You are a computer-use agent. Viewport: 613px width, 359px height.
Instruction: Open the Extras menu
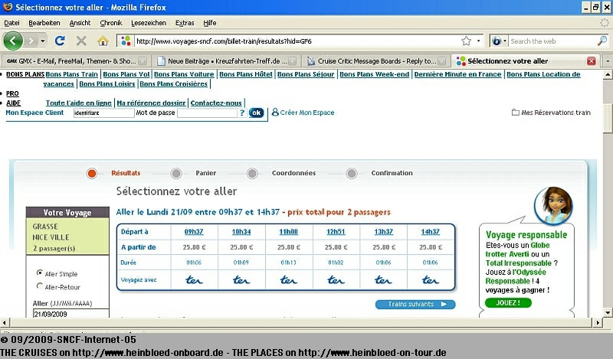pyautogui.click(x=185, y=23)
